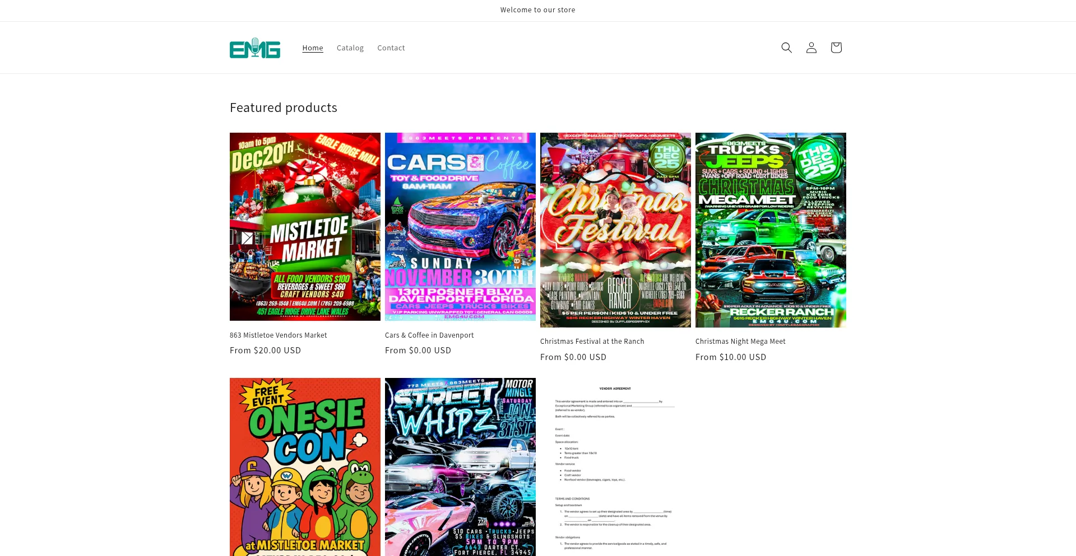Open the Christmas Mega Meet flyer image
Screen dimensions: 1076x556
point(771,230)
